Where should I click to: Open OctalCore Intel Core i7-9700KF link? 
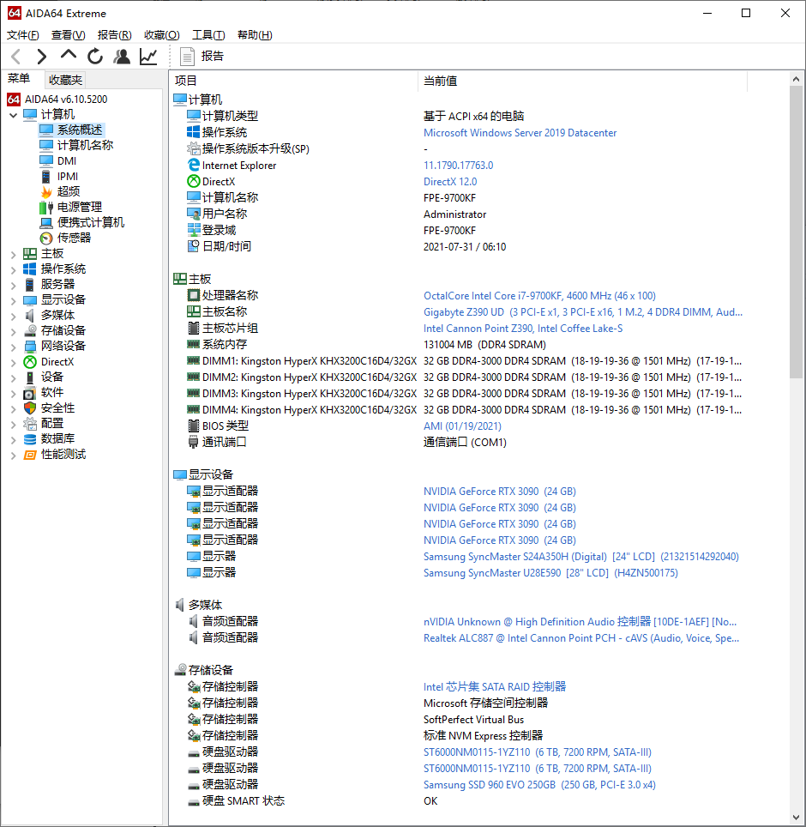pyautogui.click(x=539, y=296)
